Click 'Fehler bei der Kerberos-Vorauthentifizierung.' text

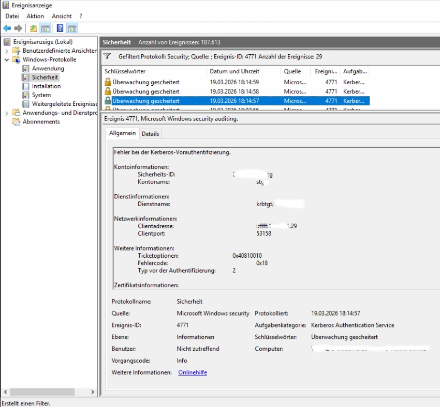[172, 152]
